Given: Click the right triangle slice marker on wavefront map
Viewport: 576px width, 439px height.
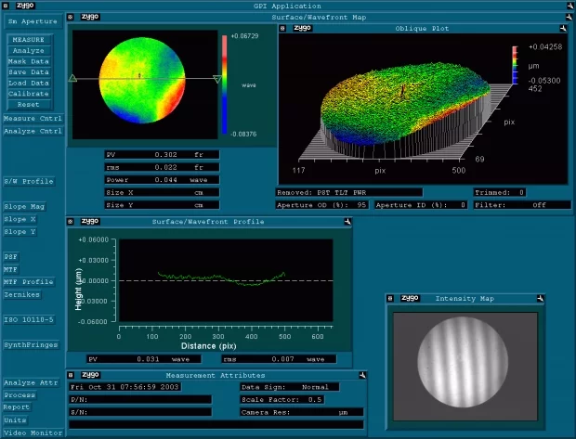Looking at the screenshot, I should [x=216, y=79].
